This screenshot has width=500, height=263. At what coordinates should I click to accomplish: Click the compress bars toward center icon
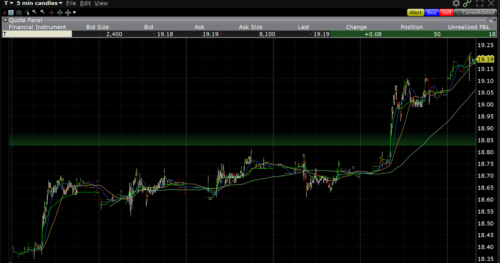68,12
